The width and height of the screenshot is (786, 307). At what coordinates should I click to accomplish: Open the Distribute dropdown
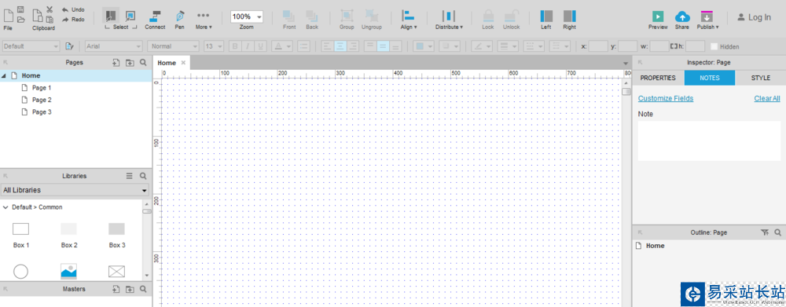(449, 20)
